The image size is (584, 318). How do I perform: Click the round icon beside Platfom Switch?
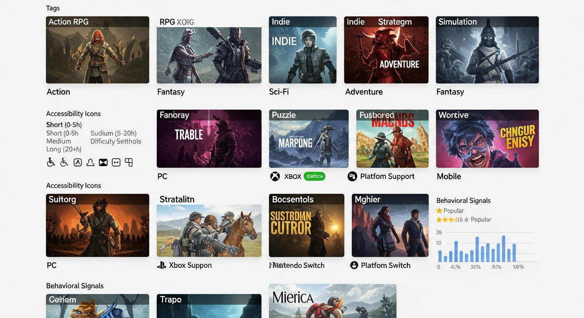click(x=354, y=265)
